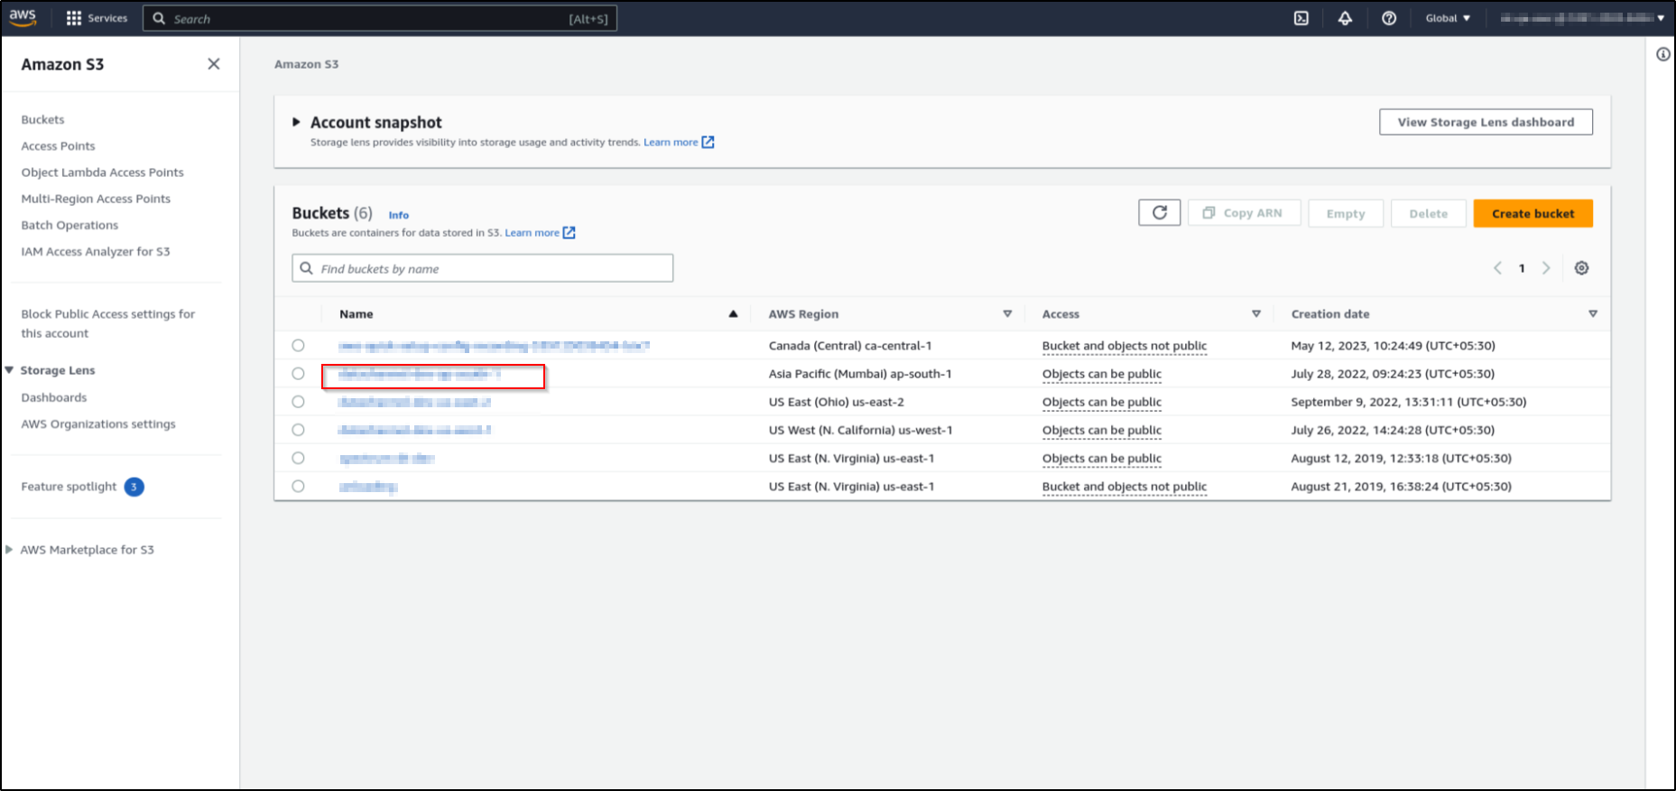1676x791 pixels.
Task: Click the Empty button
Action: pos(1346,213)
